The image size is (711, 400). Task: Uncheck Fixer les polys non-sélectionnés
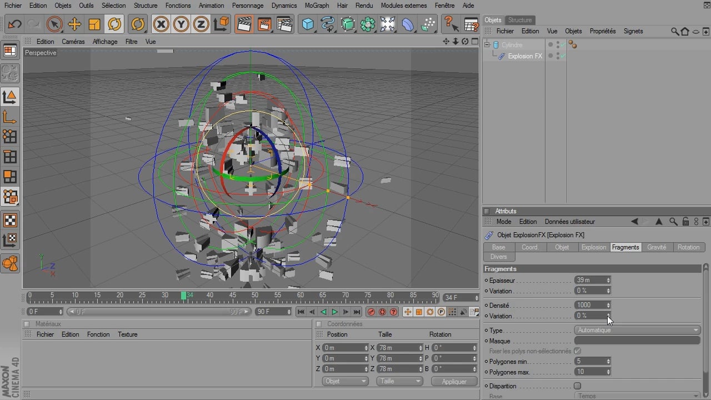tap(577, 351)
